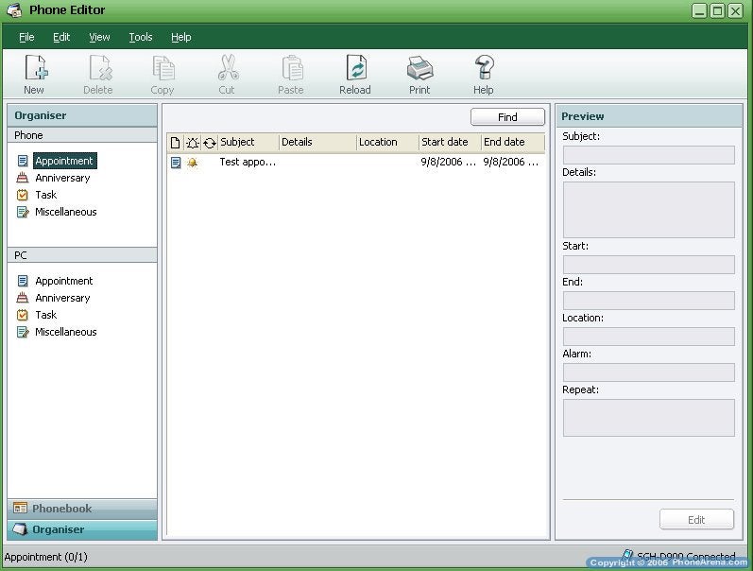
Task: Open the Tools menu
Action: (x=141, y=37)
